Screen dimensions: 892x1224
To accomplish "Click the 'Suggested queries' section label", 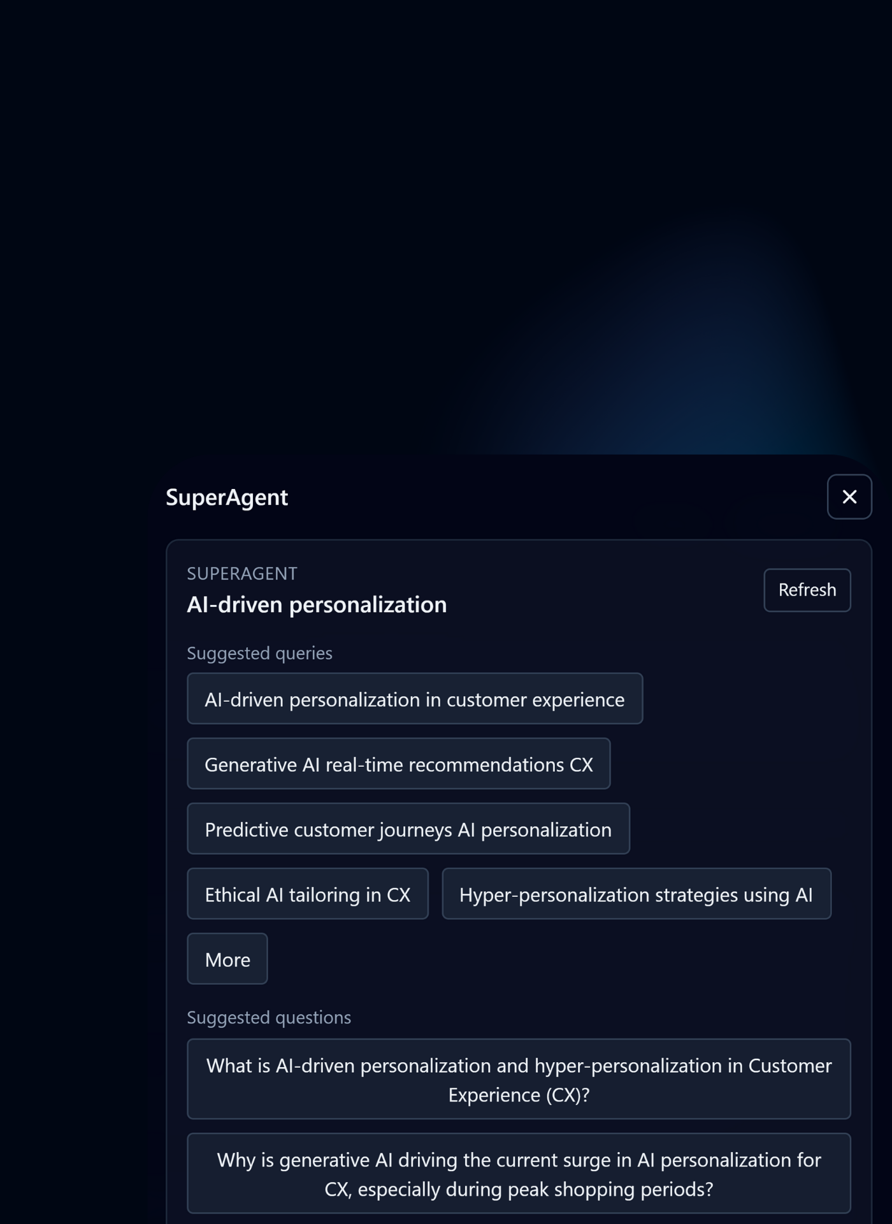I will [259, 653].
